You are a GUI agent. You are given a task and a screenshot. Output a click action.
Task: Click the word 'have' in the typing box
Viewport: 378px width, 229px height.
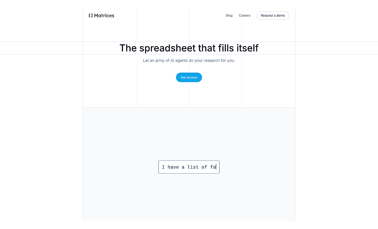(173, 167)
